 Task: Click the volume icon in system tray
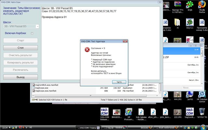[10, 127]
